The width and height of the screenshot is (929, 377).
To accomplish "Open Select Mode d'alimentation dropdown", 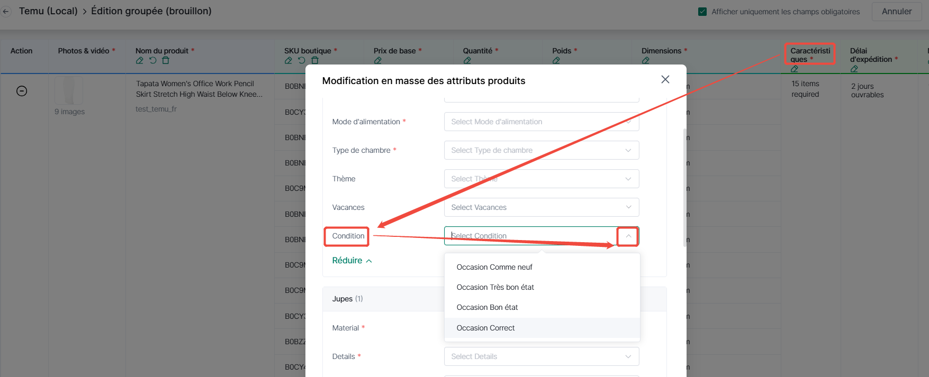I will tap(542, 122).
